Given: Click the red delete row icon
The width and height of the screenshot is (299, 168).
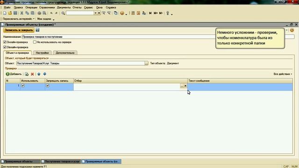Looking at the screenshot, I should point(32,74).
